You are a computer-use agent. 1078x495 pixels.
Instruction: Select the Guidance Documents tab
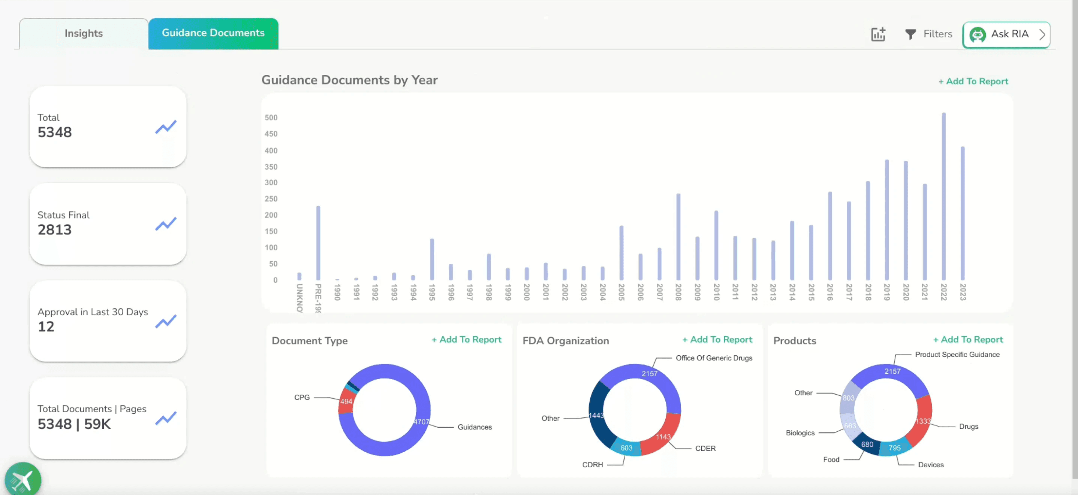pyautogui.click(x=213, y=33)
